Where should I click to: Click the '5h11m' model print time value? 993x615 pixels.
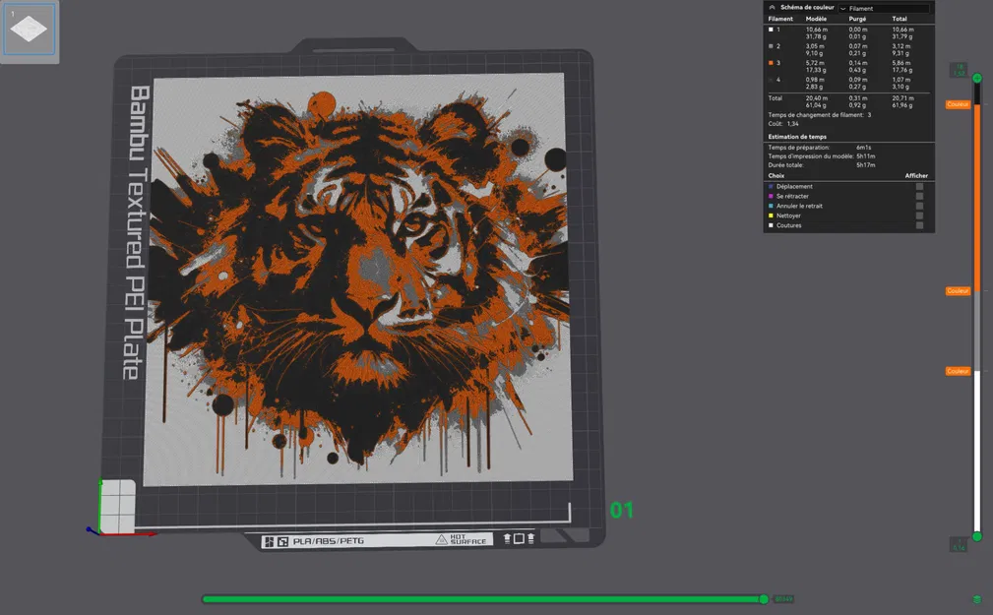click(866, 156)
